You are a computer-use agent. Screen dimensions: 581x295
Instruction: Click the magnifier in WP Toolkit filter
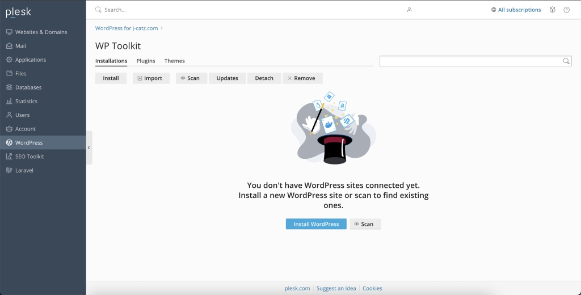(x=566, y=61)
